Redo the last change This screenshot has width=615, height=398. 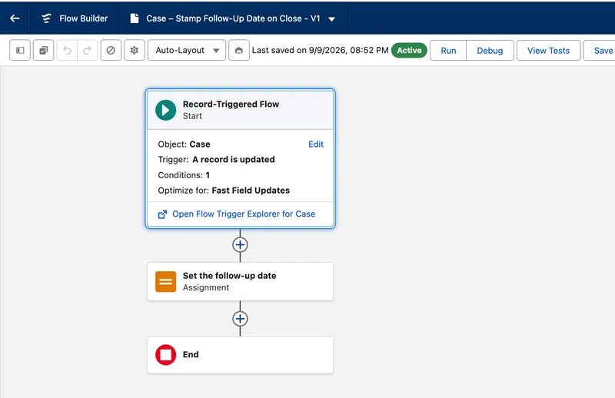tap(88, 50)
